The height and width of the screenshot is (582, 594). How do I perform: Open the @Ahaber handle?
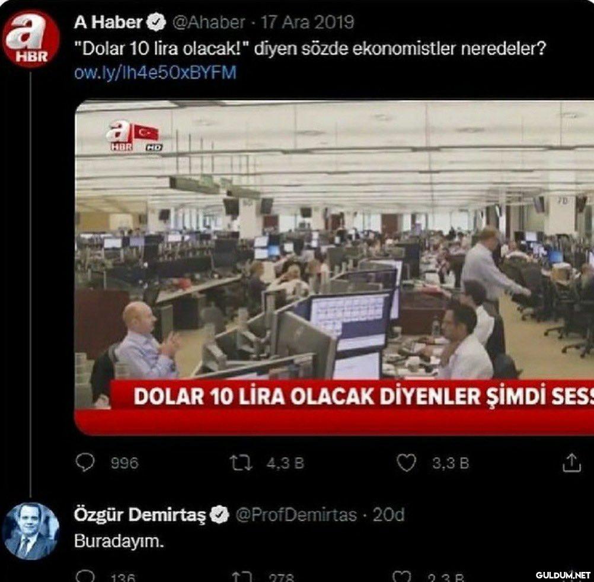click(209, 23)
